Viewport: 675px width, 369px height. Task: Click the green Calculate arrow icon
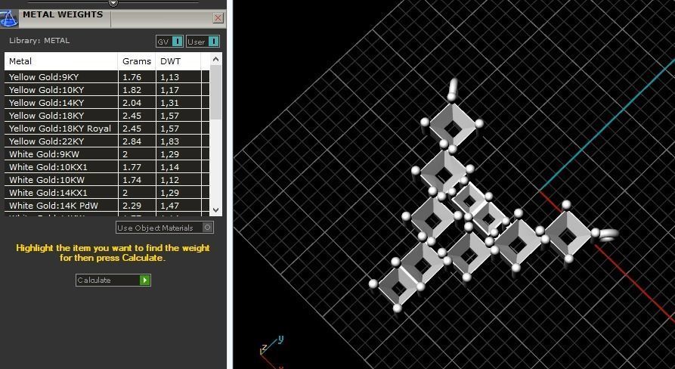point(145,281)
